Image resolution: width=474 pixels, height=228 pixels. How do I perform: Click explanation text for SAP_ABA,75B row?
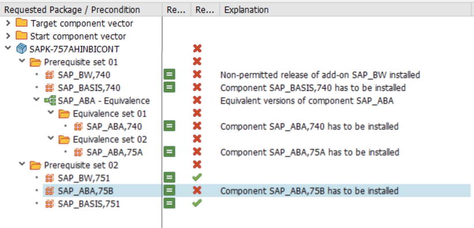click(309, 191)
